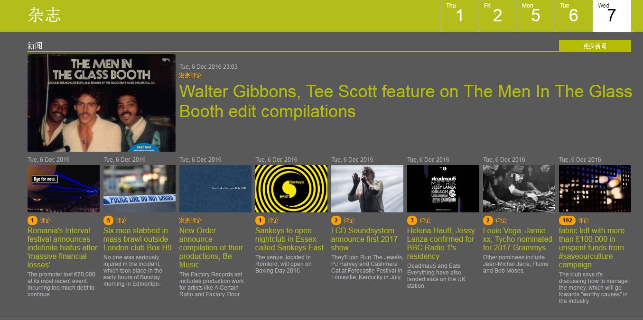The image size is (643, 320).
Task: Click comment badge for Romania's Interval article
Action: click(x=32, y=220)
